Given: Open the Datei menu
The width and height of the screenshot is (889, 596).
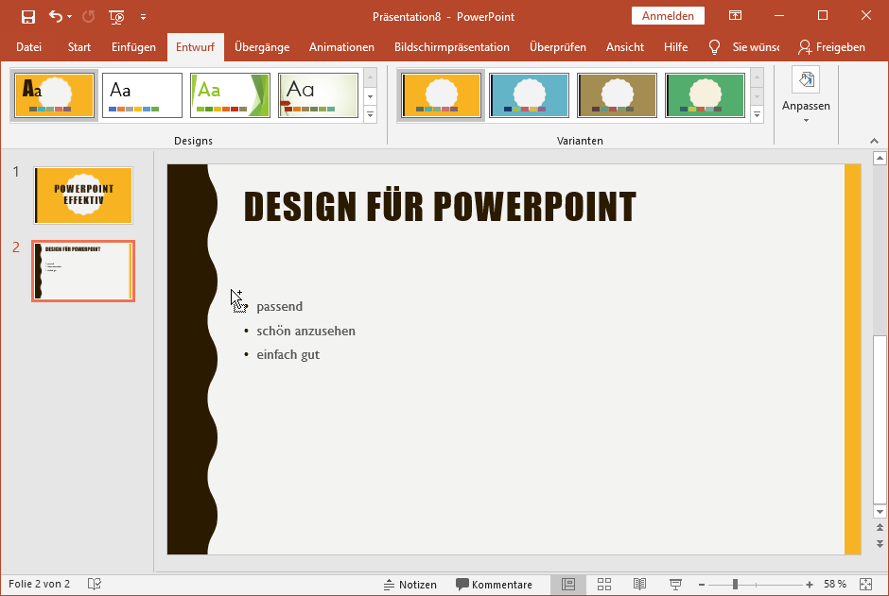Looking at the screenshot, I should (28, 47).
